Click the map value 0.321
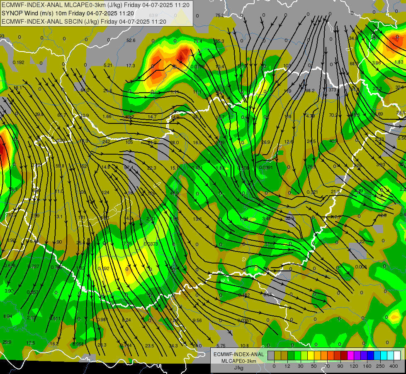 [312, 192]
